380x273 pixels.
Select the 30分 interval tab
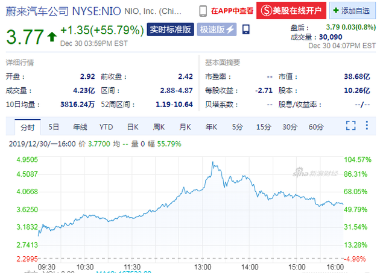(290, 127)
